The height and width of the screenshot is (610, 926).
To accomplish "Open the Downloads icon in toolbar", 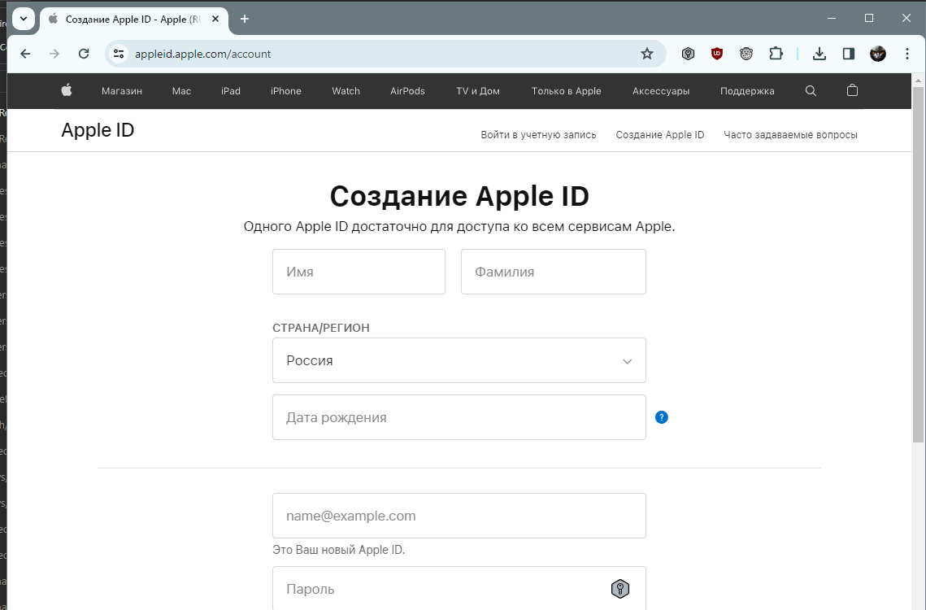I will point(819,54).
